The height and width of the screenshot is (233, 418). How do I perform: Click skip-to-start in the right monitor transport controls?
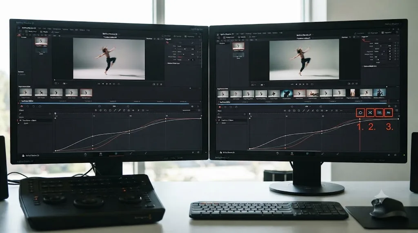tap(292, 84)
